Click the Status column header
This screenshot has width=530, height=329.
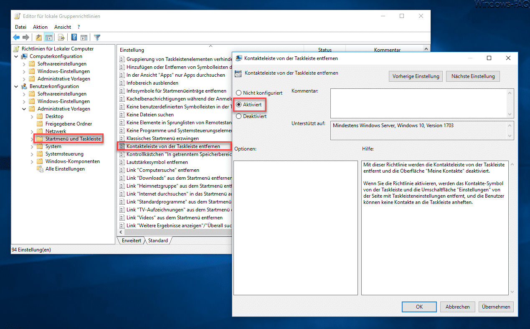[325, 50]
